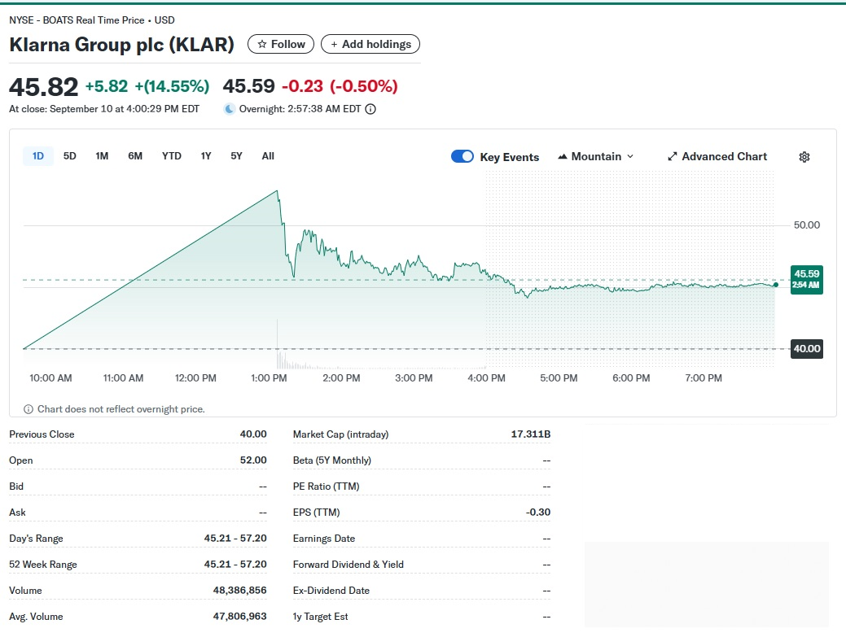The height and width of the screenshot is (637, 846).
Task: Show the 6M chart range
Action: [135, 156]
